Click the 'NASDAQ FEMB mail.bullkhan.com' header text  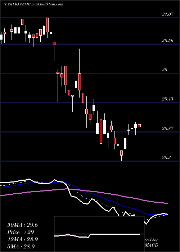(33, 4)
